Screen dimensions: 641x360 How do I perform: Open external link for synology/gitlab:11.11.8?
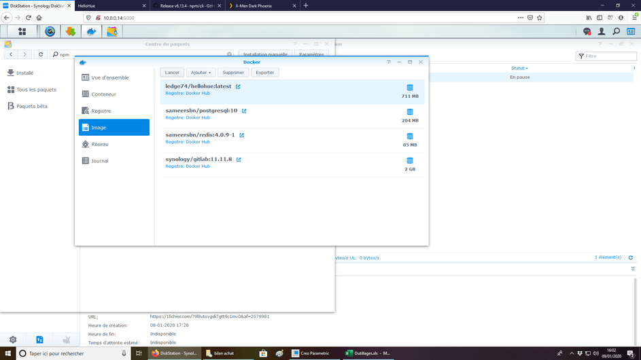pos(239,160)
